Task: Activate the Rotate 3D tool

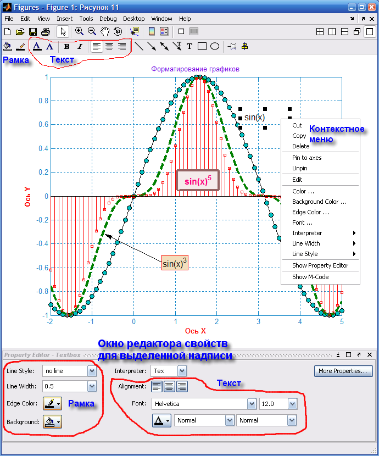Action: pyautogui.click(x=118, y=31)
